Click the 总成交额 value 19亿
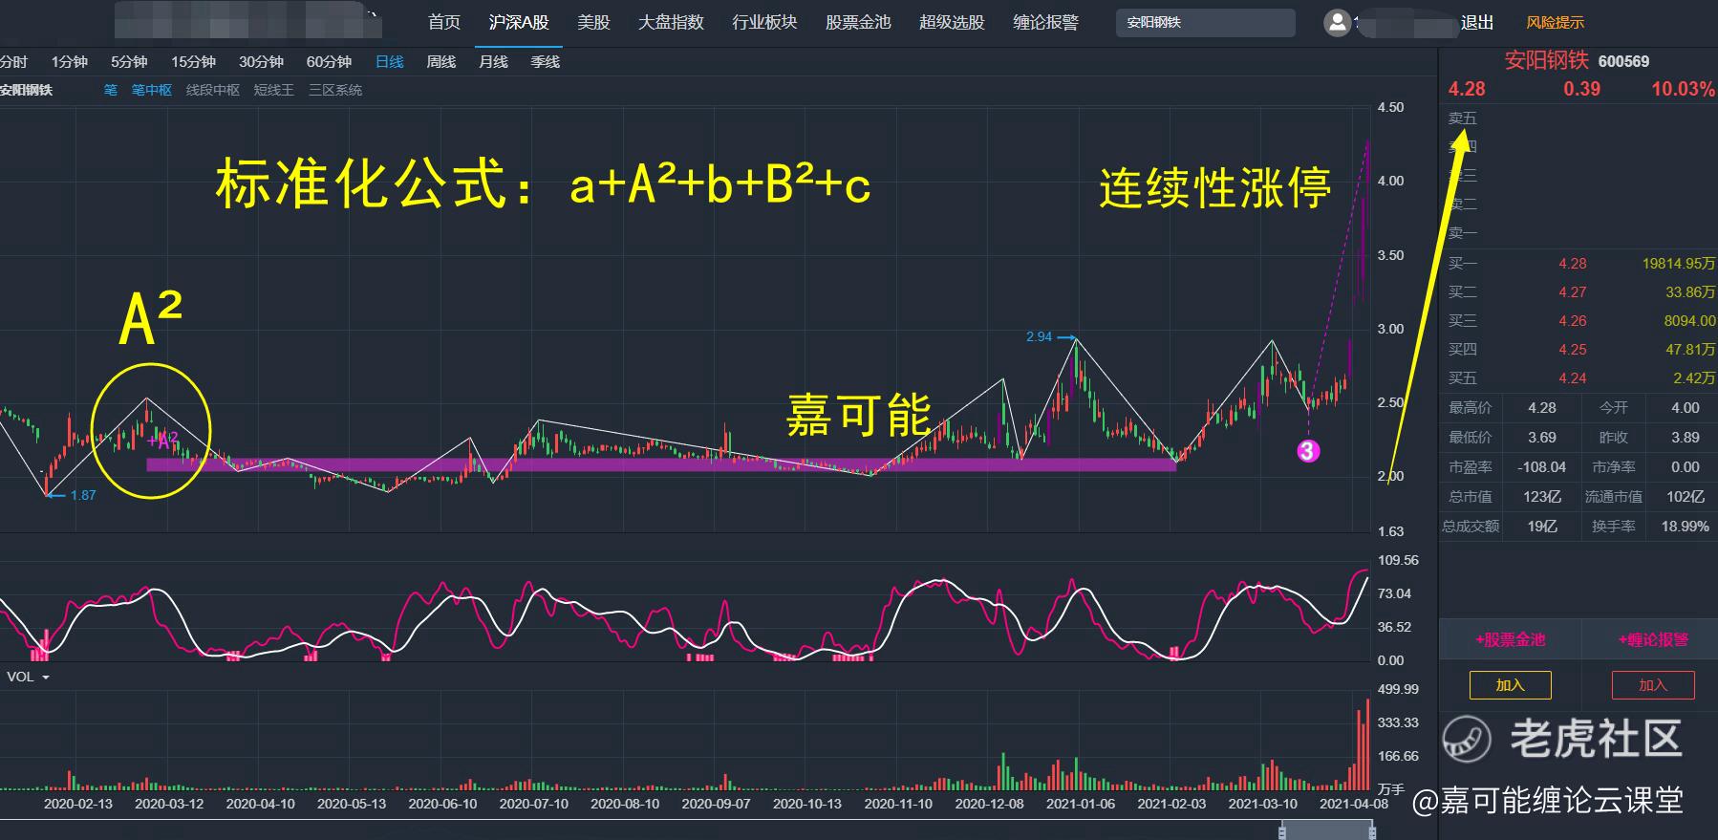 (x=1542, y=527)
